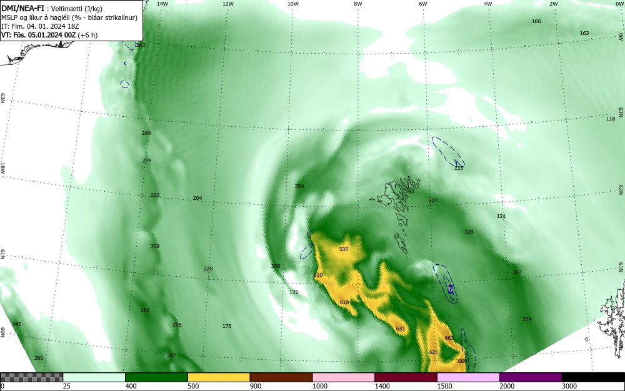Click the CAPE value 280
The width and height of the screenshot is (625, 391).
point(39,358)
